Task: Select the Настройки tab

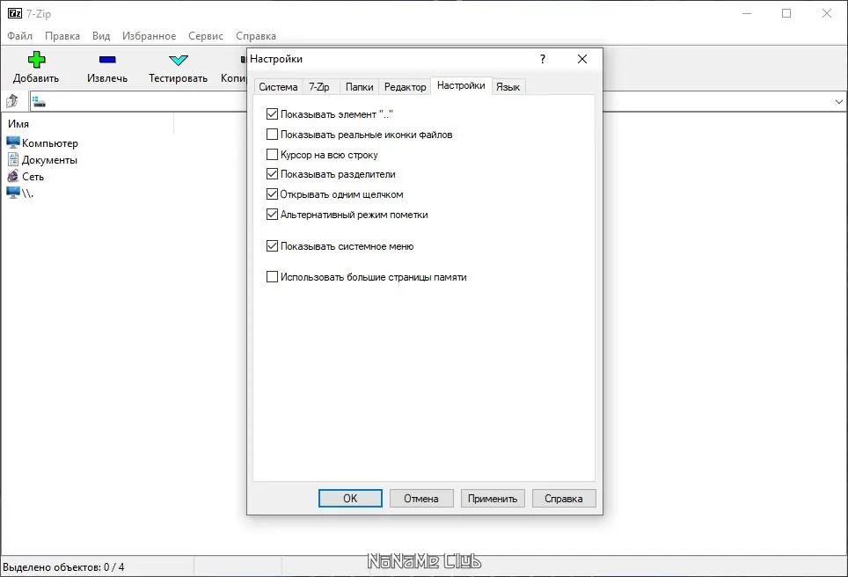Action: 461,85
